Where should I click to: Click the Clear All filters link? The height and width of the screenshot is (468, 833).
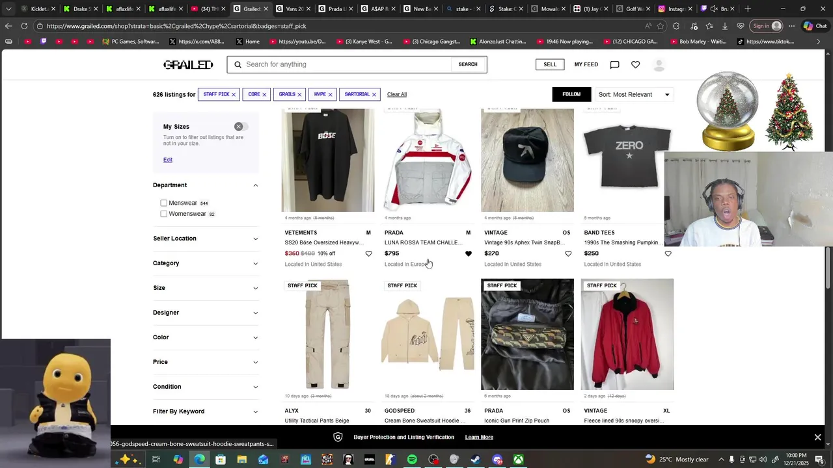(x=397, y=94)
